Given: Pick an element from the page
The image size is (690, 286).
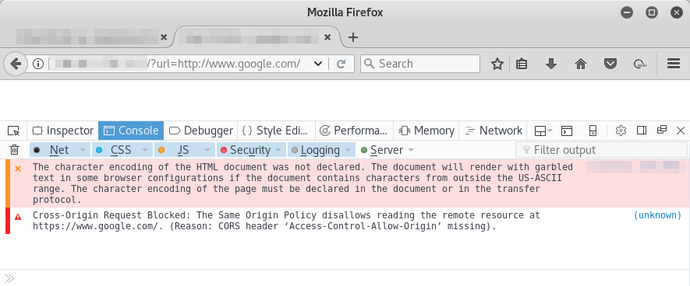Looking at the screenshot, I should pyautogui.click(x=14, y=131).
